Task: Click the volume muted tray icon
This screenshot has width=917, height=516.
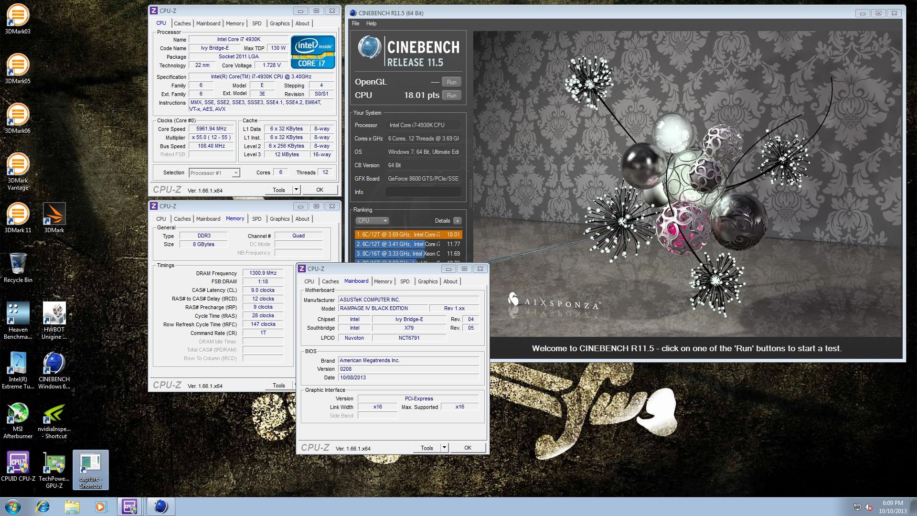Action: pos(869,507)
